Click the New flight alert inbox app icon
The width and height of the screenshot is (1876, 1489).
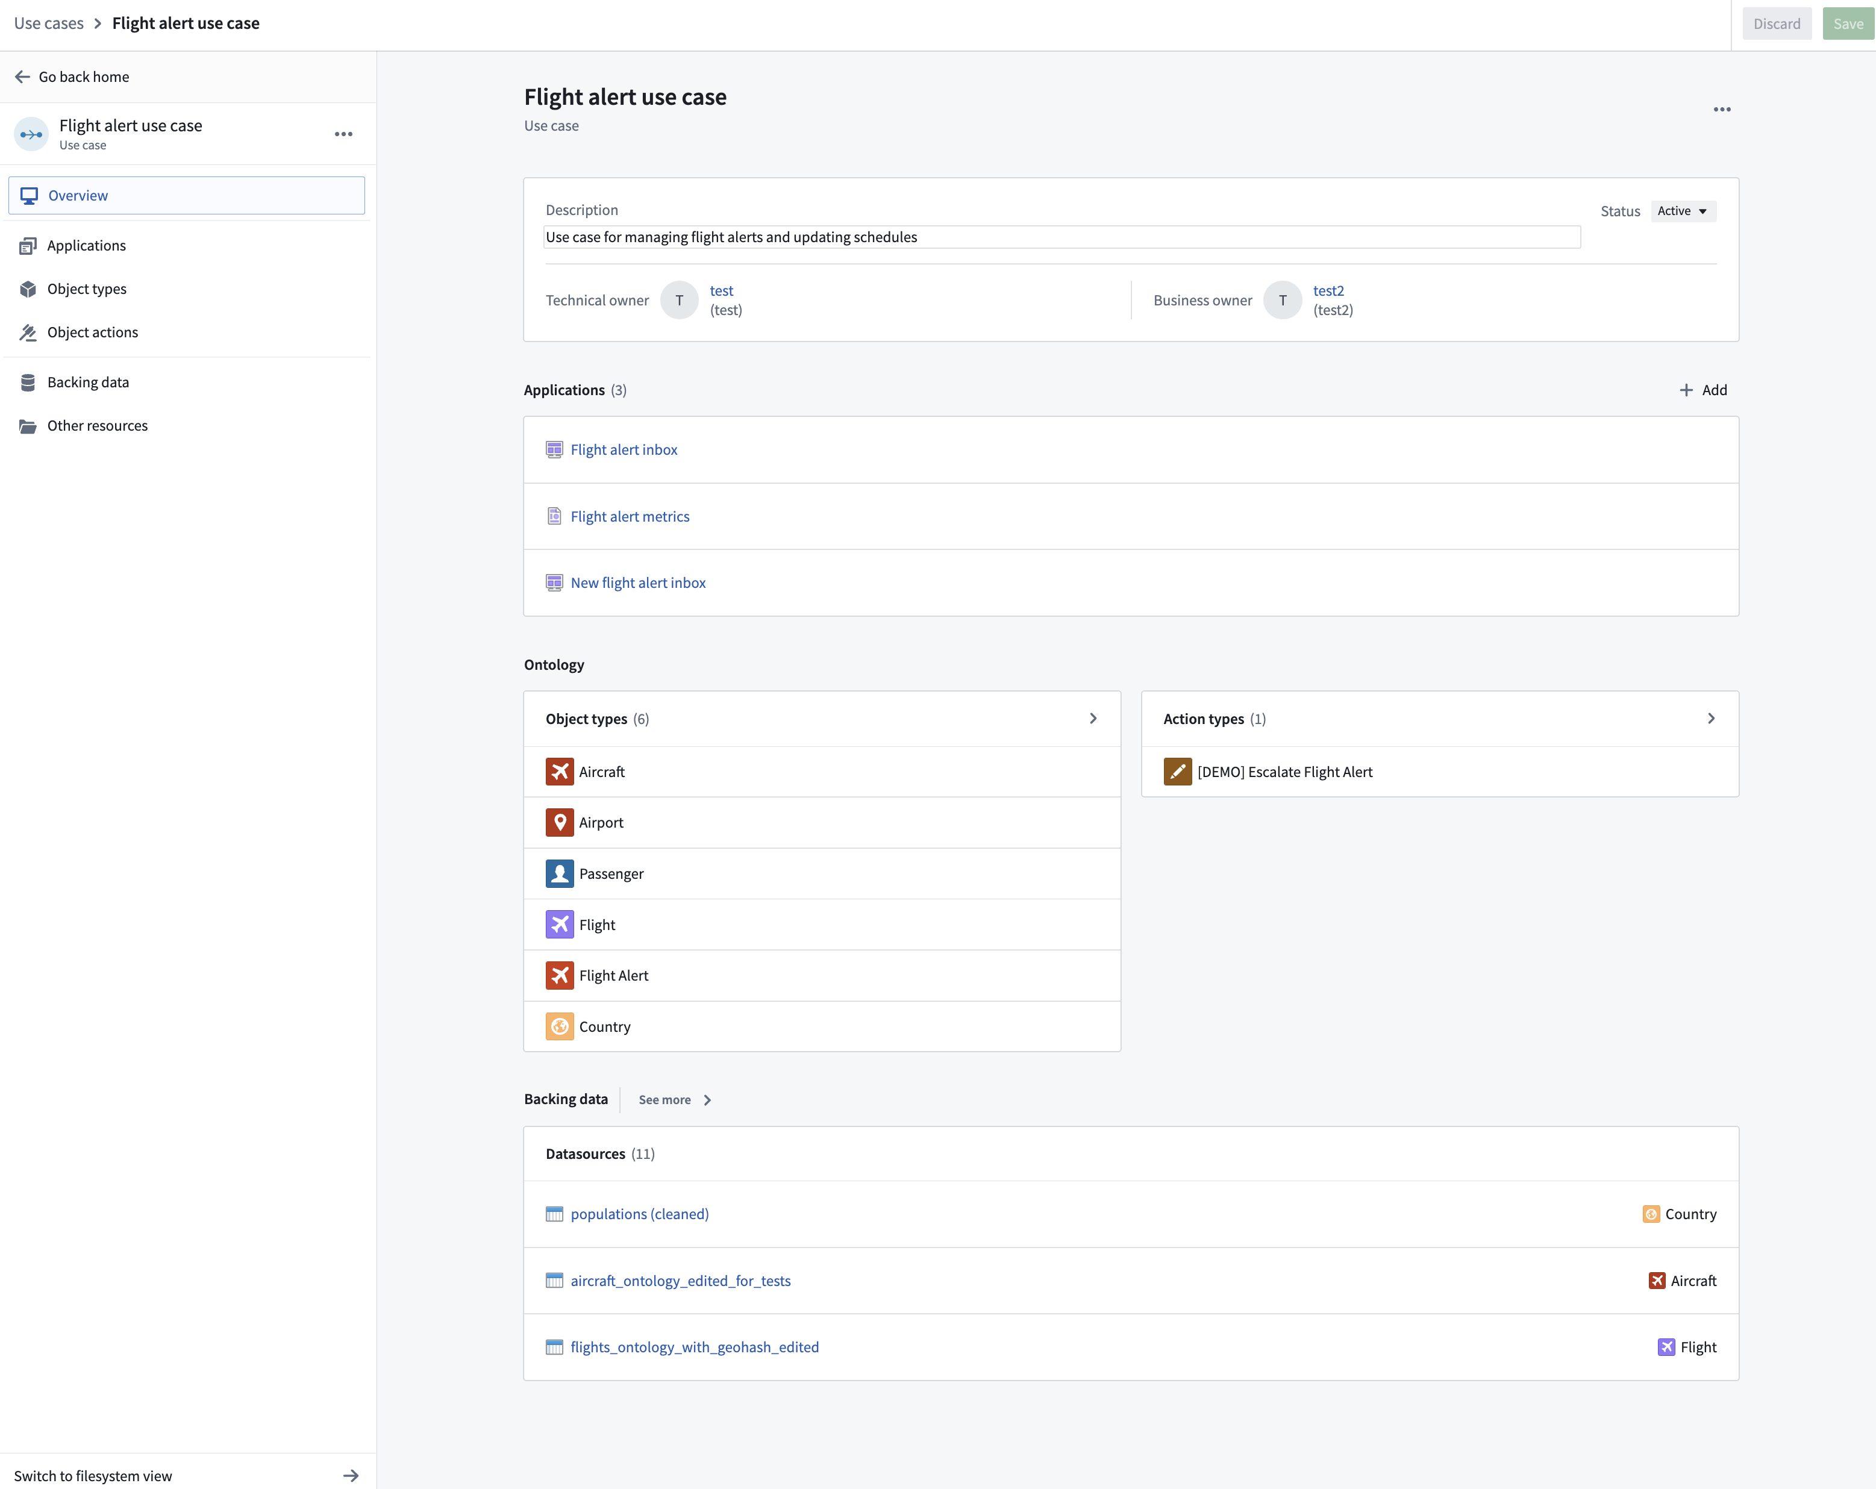pyautogui.click(x=554, y=582)
